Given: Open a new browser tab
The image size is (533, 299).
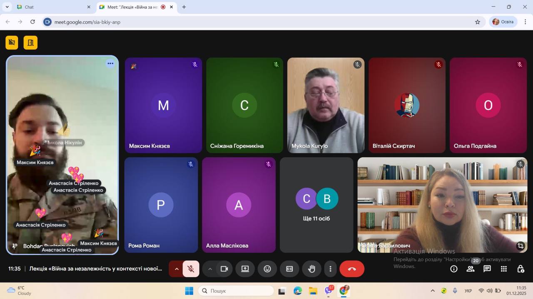Looking at the screenshot, I should [x=184, y=7].
